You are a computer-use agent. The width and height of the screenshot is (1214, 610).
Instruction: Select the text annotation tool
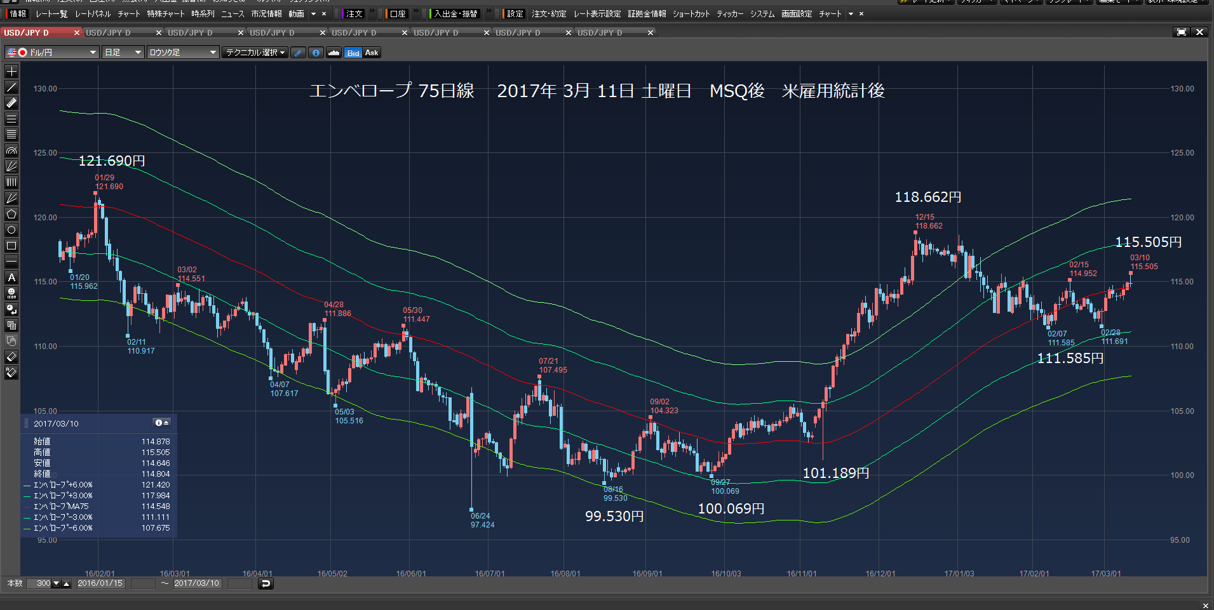(11, 277)
